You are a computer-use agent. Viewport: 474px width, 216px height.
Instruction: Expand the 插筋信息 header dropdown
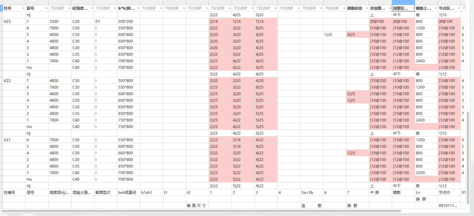coord(367,8)
